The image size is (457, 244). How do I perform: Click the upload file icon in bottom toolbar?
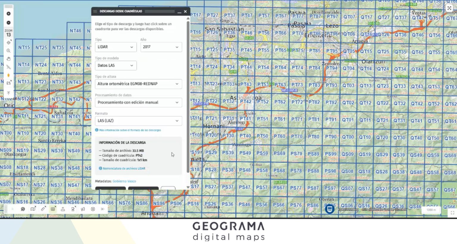point(63,209)
